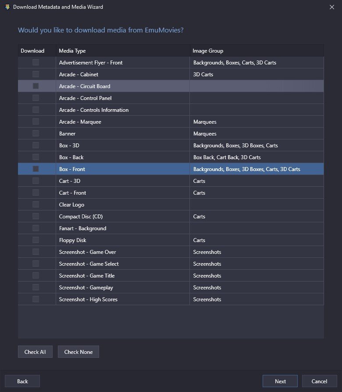The width and height of the screenshot is (342, 392).
Task: Proceed with the Next button
Action: click(280, 381)
